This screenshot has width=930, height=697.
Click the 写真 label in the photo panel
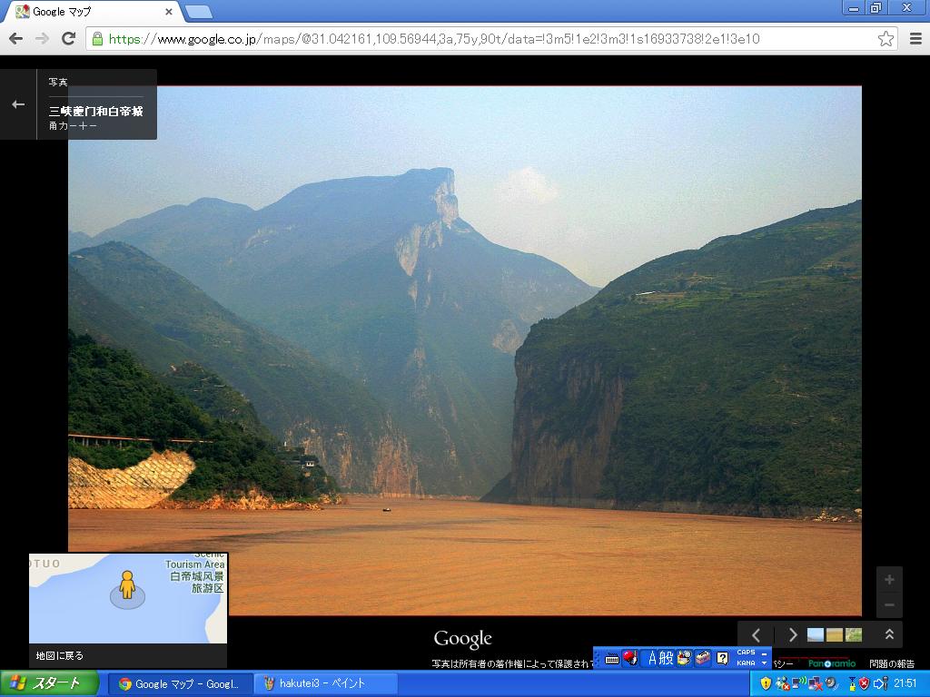(x=58, y=83)
